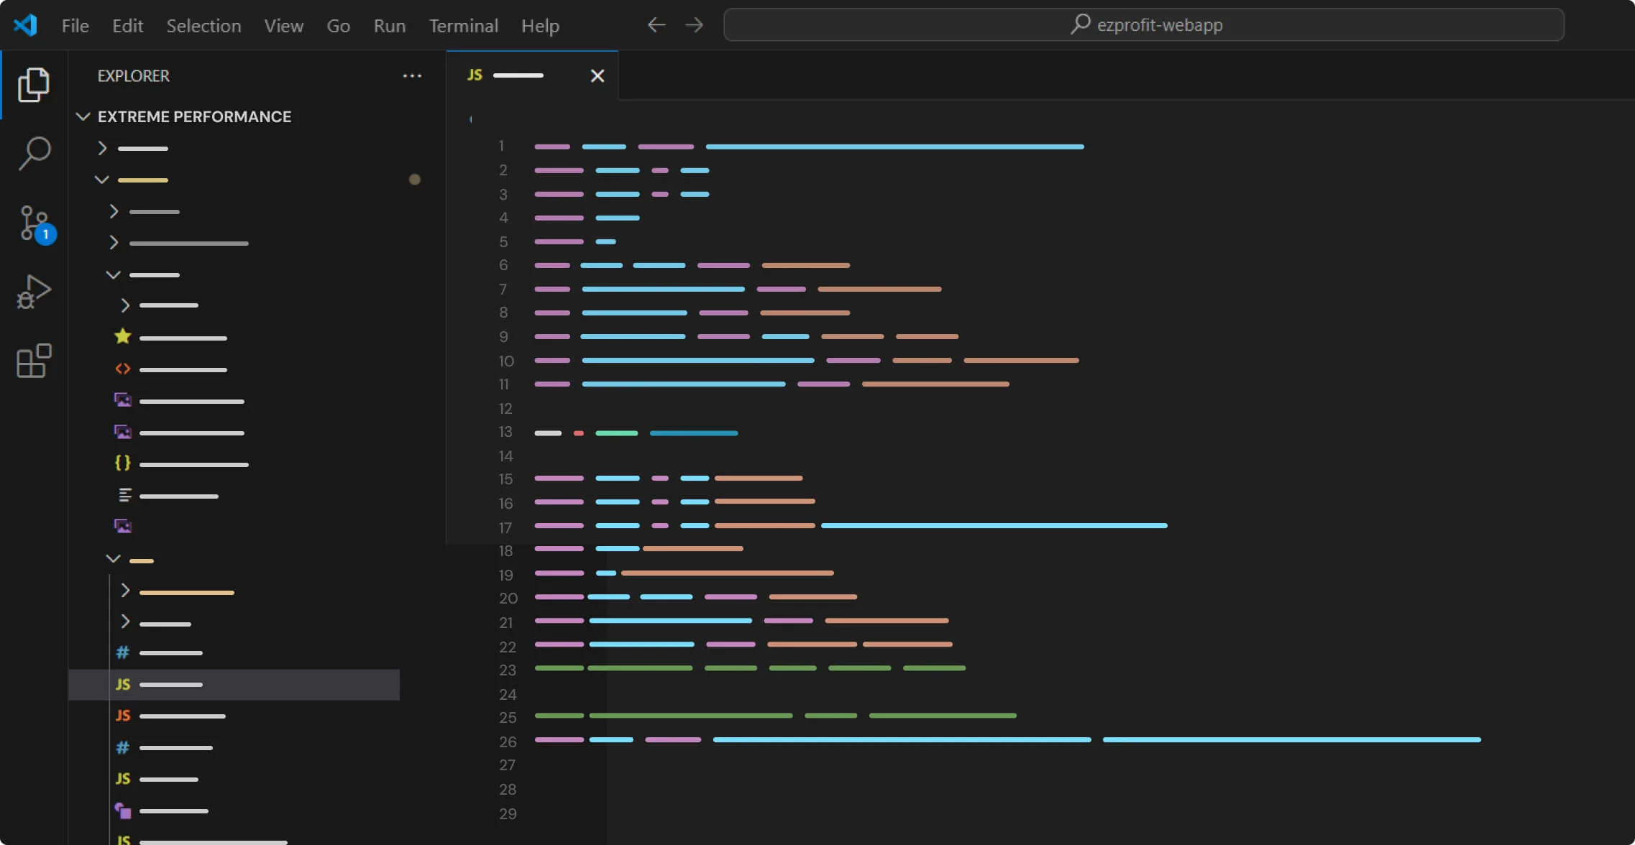The width and height of the screenshot is (1635, 845).
Task: Open the Terminal menu
Action: [x=463, y=26]
